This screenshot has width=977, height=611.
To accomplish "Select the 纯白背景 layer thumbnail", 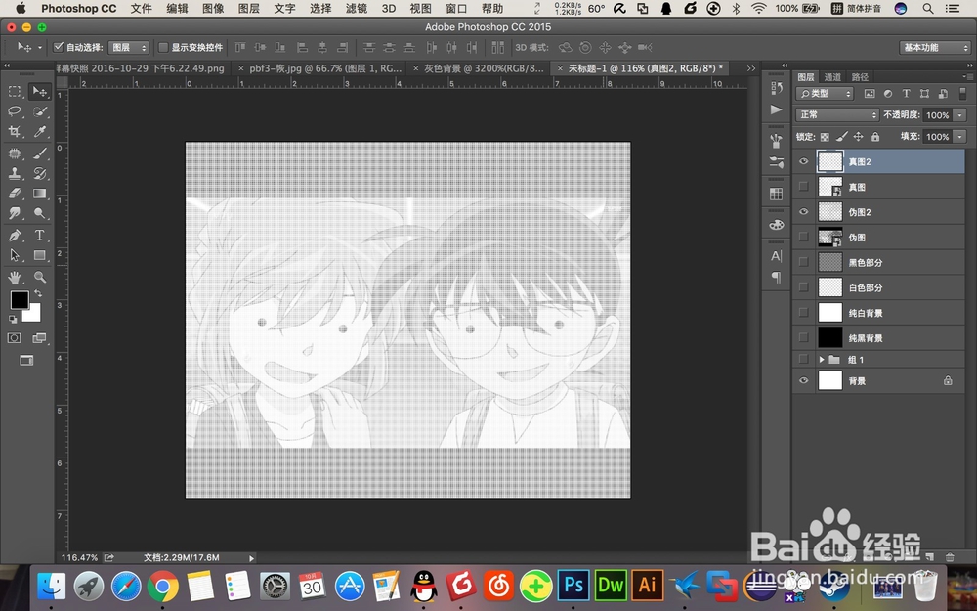I will [x=829, y=313].
